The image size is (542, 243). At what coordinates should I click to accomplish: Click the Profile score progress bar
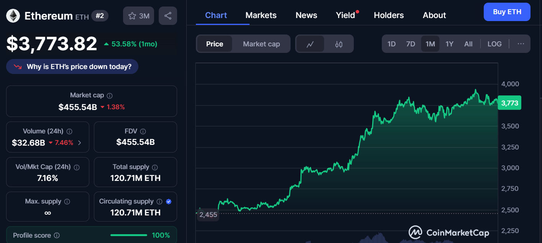(128, 235)
